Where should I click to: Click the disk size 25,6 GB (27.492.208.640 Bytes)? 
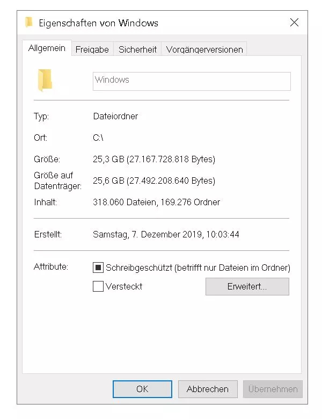point(154,180)
